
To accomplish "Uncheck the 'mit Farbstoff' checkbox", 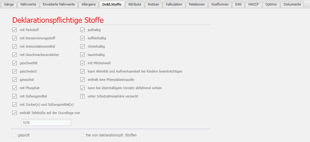I will [15, 30].
